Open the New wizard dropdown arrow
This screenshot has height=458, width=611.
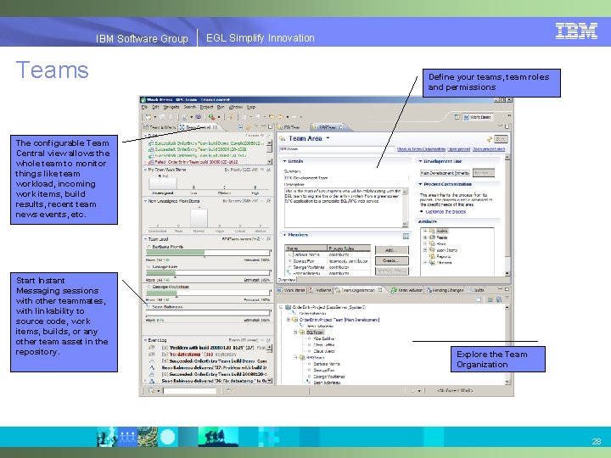tap(154, 116)
